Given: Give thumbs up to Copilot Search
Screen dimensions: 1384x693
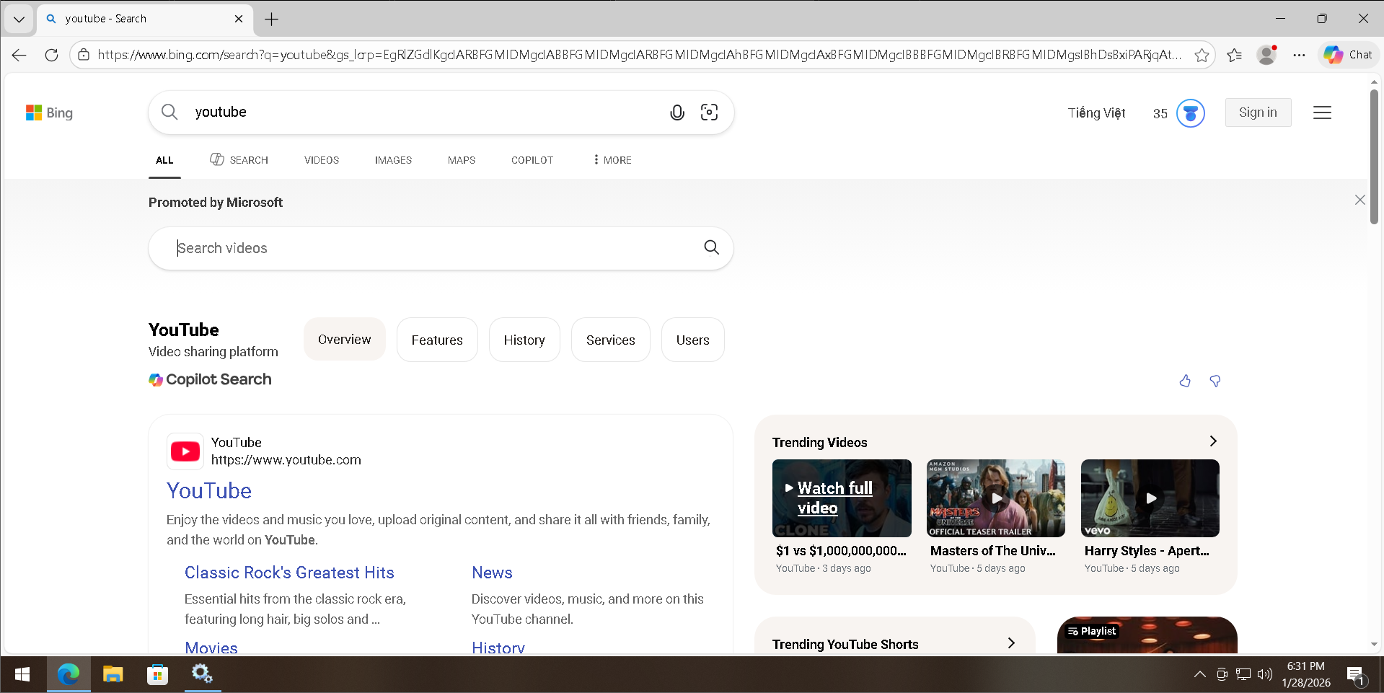Looking at the screenshot, I should (x=1185, y=381).
